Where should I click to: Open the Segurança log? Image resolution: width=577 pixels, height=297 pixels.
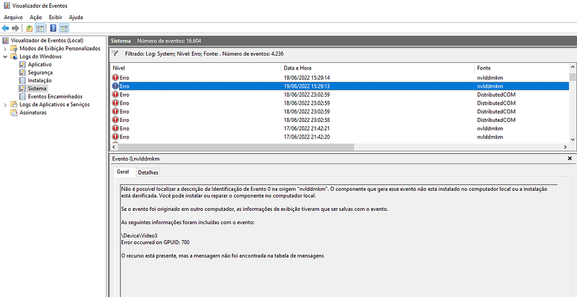pyautogui.click(x=40, y=73)
